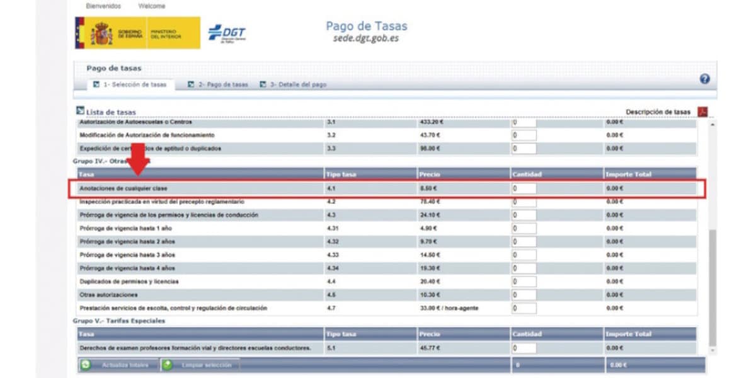Screen dimensions: 756x378
Task: Click the Descripción de tasas link
Action: 658,112
